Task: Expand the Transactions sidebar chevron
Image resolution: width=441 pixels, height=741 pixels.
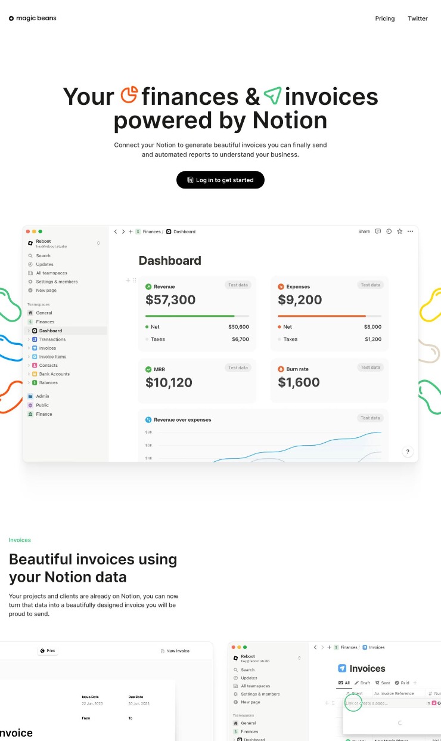Action: pyautogui.click(x=29, y=339)
